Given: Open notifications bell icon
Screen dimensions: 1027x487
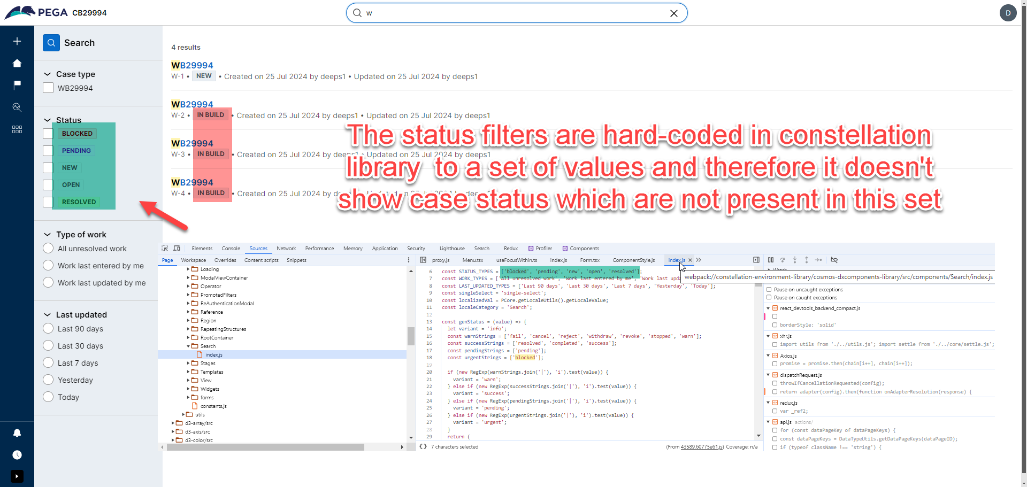Looking at the screenshot, I should coord(17,433).
